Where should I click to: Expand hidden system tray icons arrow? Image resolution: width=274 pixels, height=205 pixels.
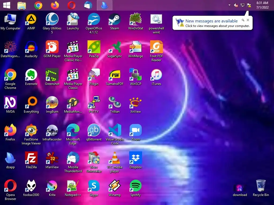(229, 5)
